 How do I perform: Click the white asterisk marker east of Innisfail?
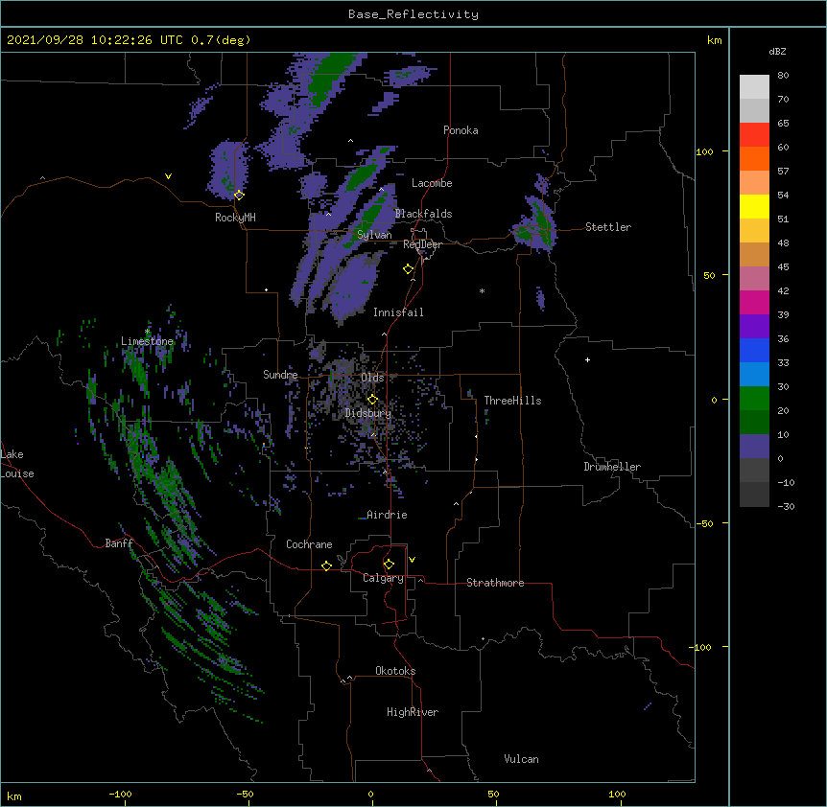tap(482, 290)
